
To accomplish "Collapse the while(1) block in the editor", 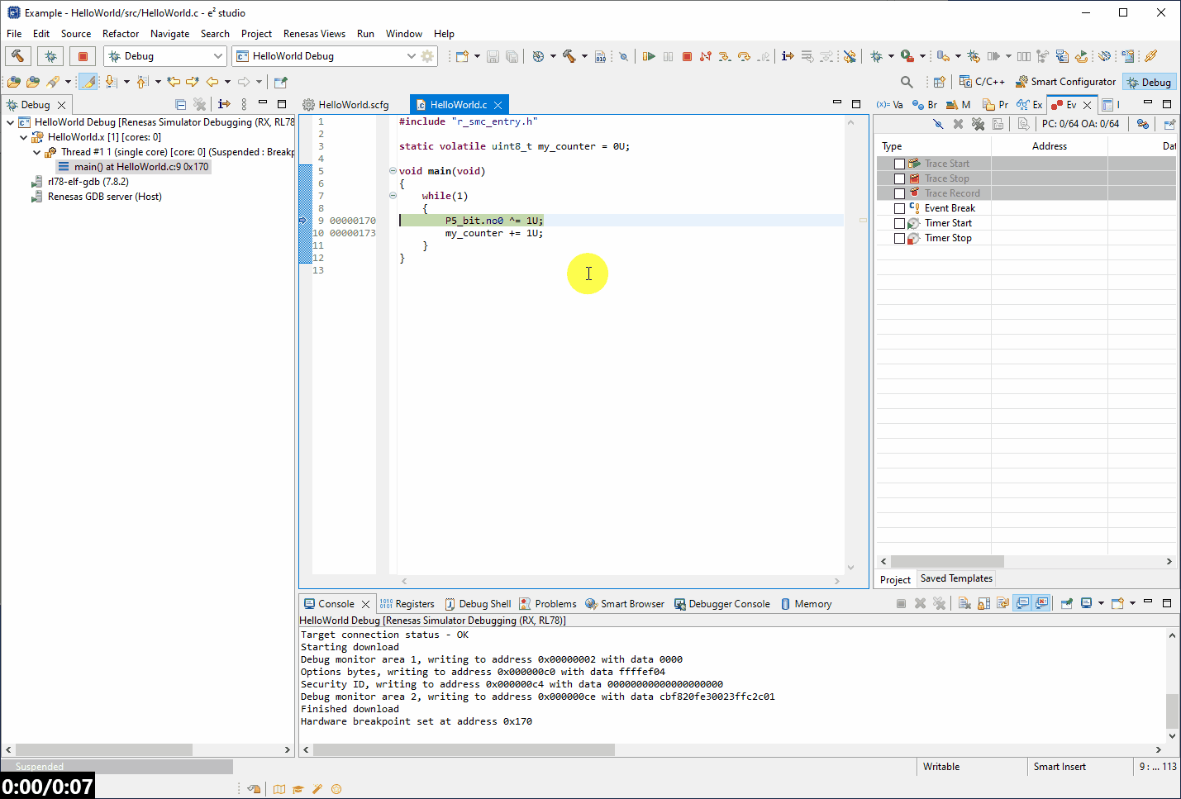I will click(392, 195).
